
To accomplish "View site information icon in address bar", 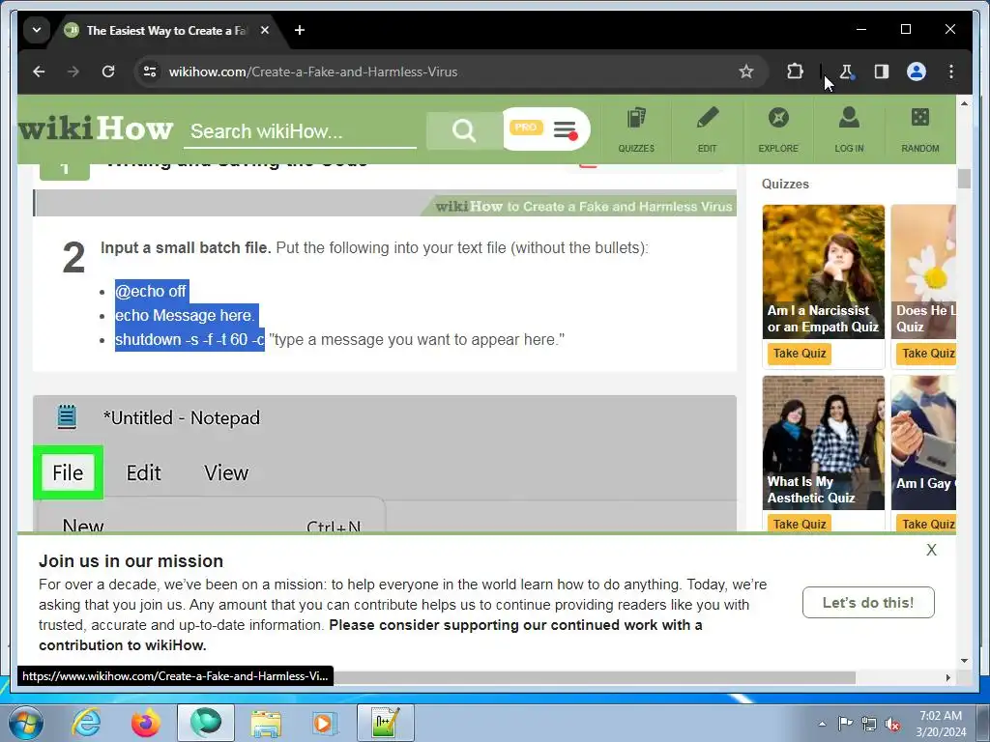I will click(x=150, y=71).
